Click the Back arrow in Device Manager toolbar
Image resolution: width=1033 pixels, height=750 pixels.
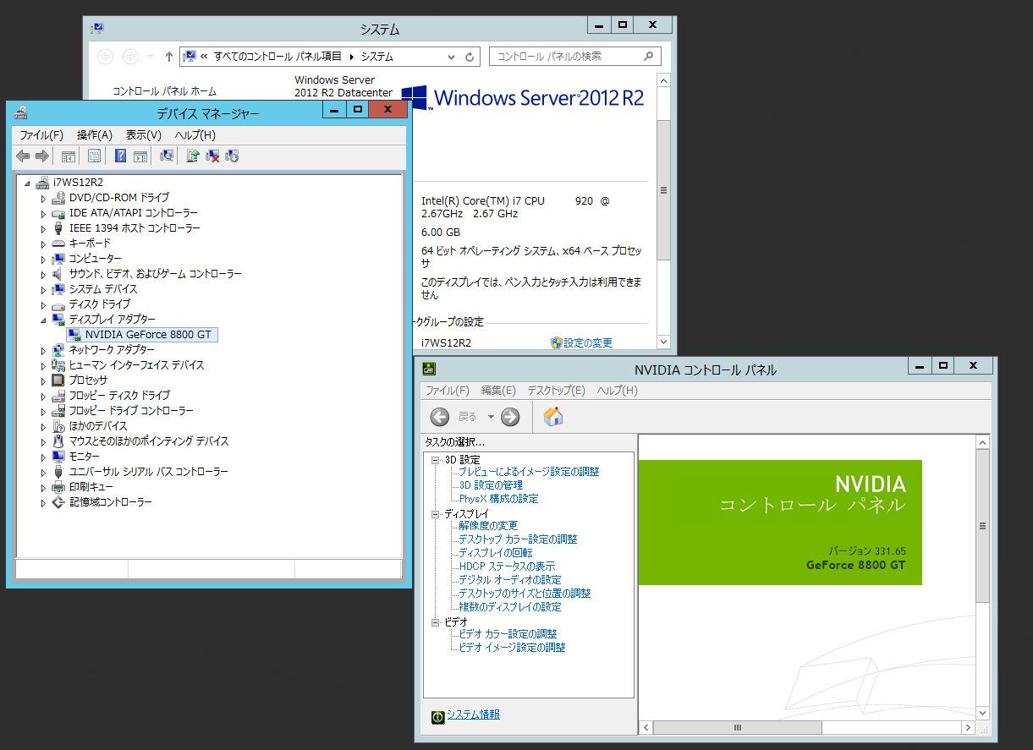(x=23, y=156)
